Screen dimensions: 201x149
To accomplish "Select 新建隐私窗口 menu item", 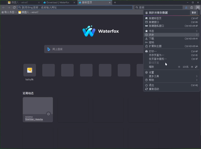I will coord(171,26).
